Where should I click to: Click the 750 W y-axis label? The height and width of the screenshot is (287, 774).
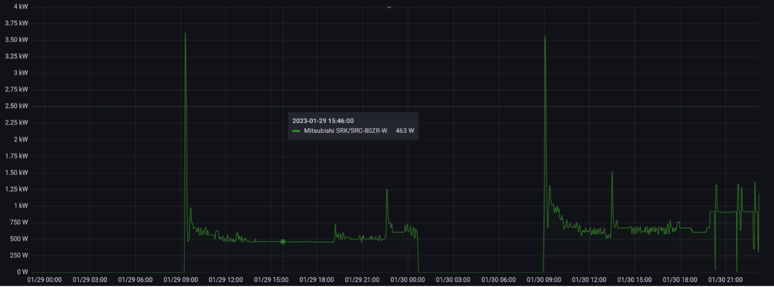coord(18,222)
